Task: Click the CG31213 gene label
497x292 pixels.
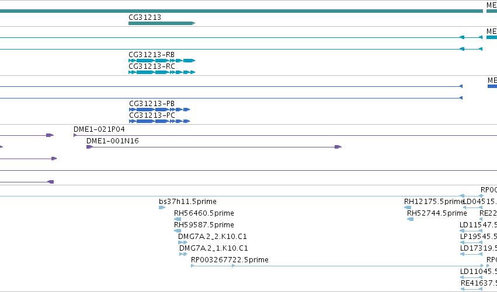Action: [x=145, y=17]
